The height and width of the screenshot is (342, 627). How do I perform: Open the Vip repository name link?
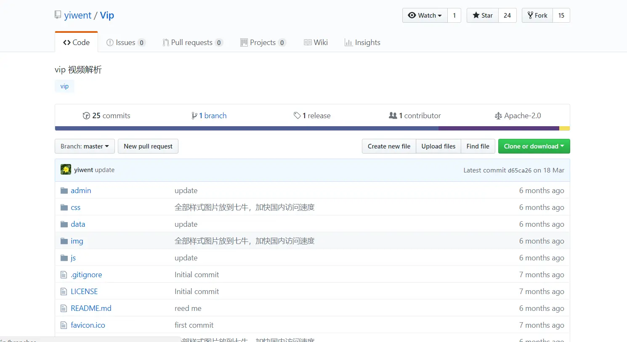click(107, 16)
